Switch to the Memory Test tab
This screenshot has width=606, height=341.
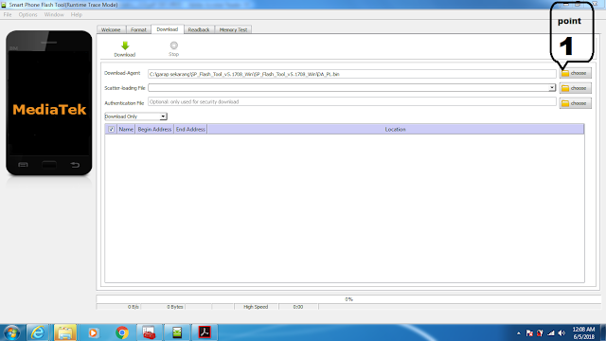point(234,29)
